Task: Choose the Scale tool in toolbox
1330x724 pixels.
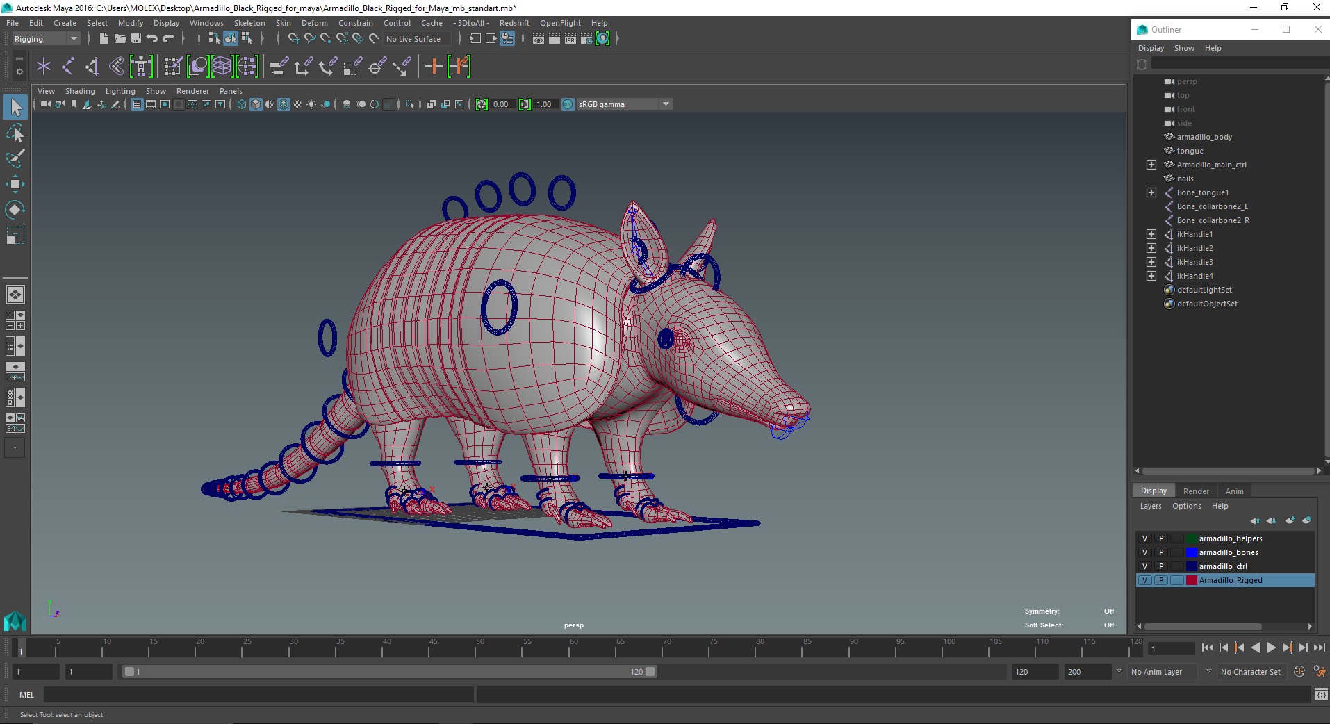Action: click(15, 236)
